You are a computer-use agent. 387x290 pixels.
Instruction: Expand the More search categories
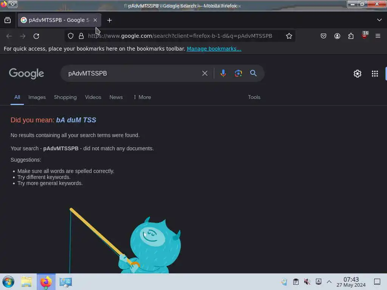(x=142, y=97)
